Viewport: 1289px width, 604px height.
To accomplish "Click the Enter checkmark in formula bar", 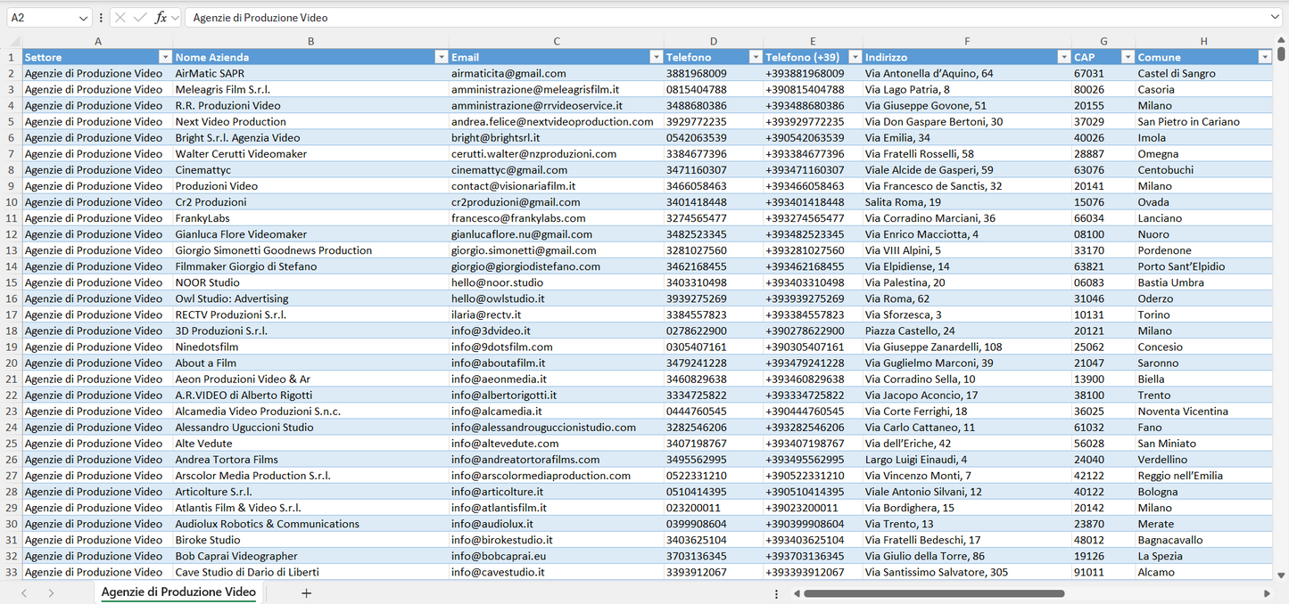I will (x=140, y=18).
